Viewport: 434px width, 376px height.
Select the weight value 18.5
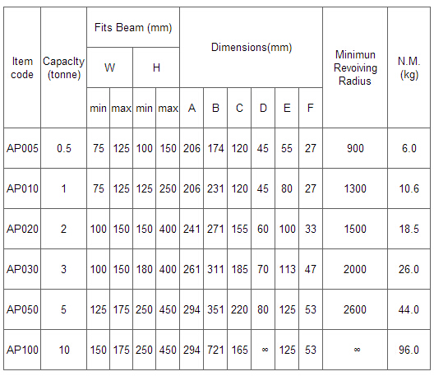tap(409, 229)
